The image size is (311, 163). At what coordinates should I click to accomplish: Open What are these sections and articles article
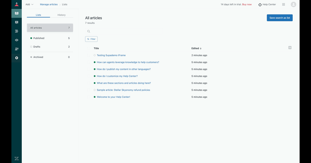[x=124, y=83]
